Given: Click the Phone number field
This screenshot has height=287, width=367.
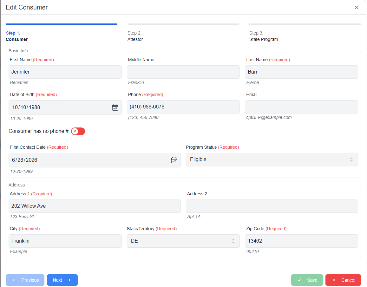Looking at the screenshot, I should 183,107.
